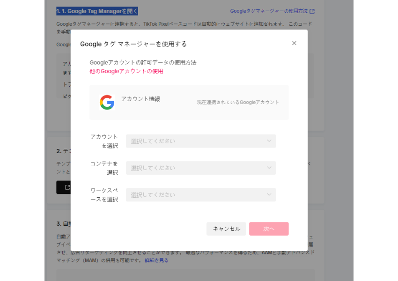Screen dimensions: 398x281
Task: Click the Google logo icon
Action: point(107,102)
